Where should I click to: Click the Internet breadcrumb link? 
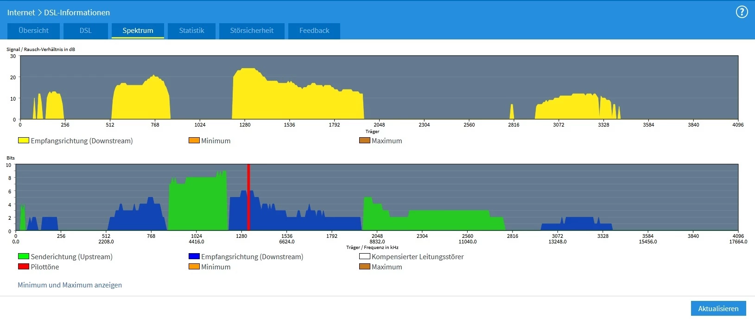pyautogui.click(x=21, y=13)
